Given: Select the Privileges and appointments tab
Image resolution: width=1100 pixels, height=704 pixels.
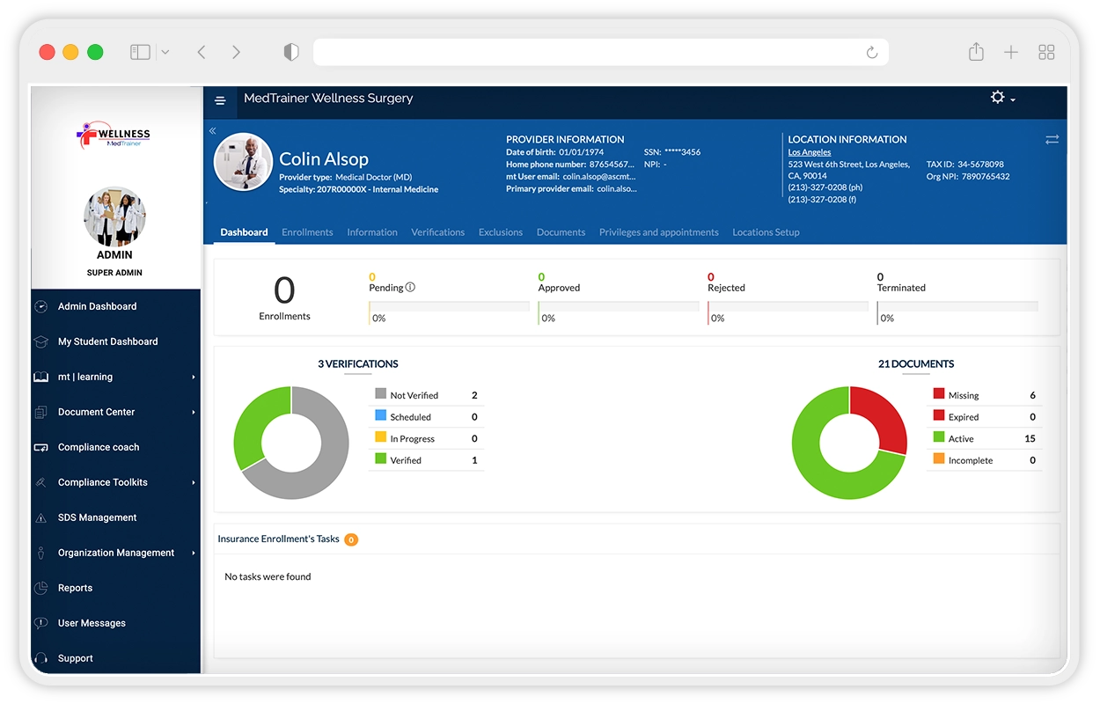Looking at the screenshot, I should click(658, 232).
